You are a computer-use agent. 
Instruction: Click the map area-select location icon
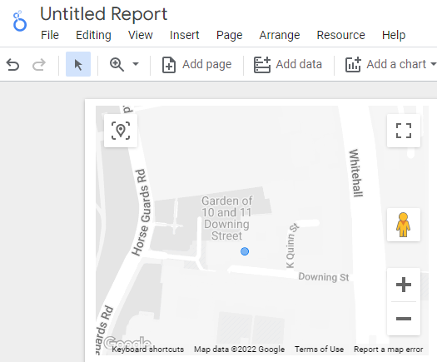(121, 131)
